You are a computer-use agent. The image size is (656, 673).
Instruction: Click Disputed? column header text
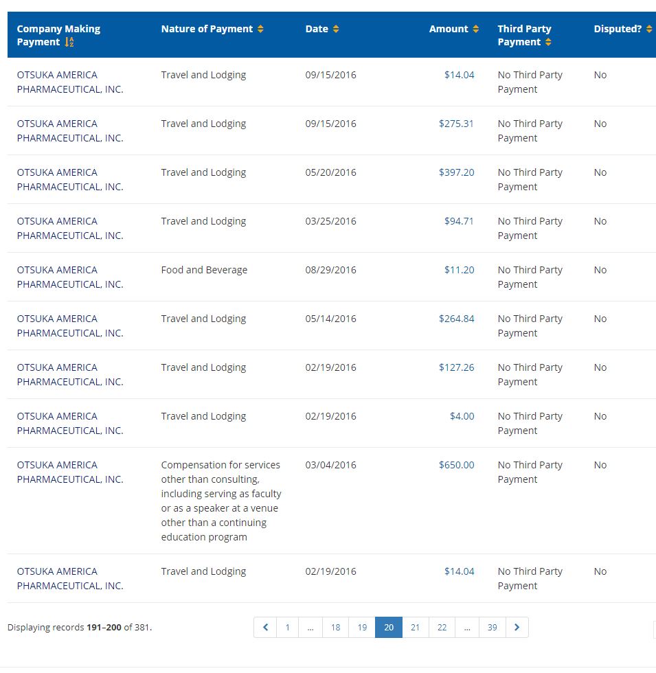[x=618, y=29]
